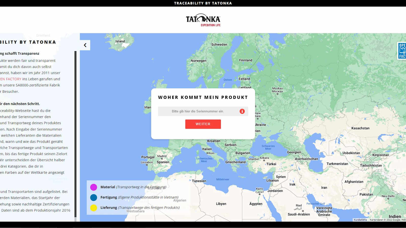This screenshot has width=406, height=228.
Task: Click the Finnland label on the map
Action: point(246,60)
